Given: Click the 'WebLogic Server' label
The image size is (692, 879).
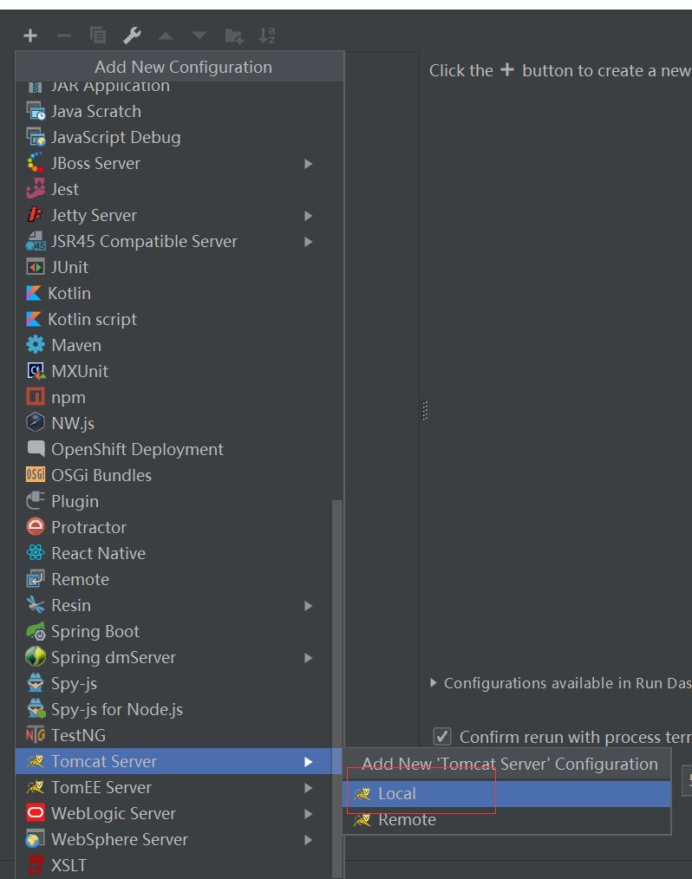Looking at the screenshot, I should (x=114, y=813).
